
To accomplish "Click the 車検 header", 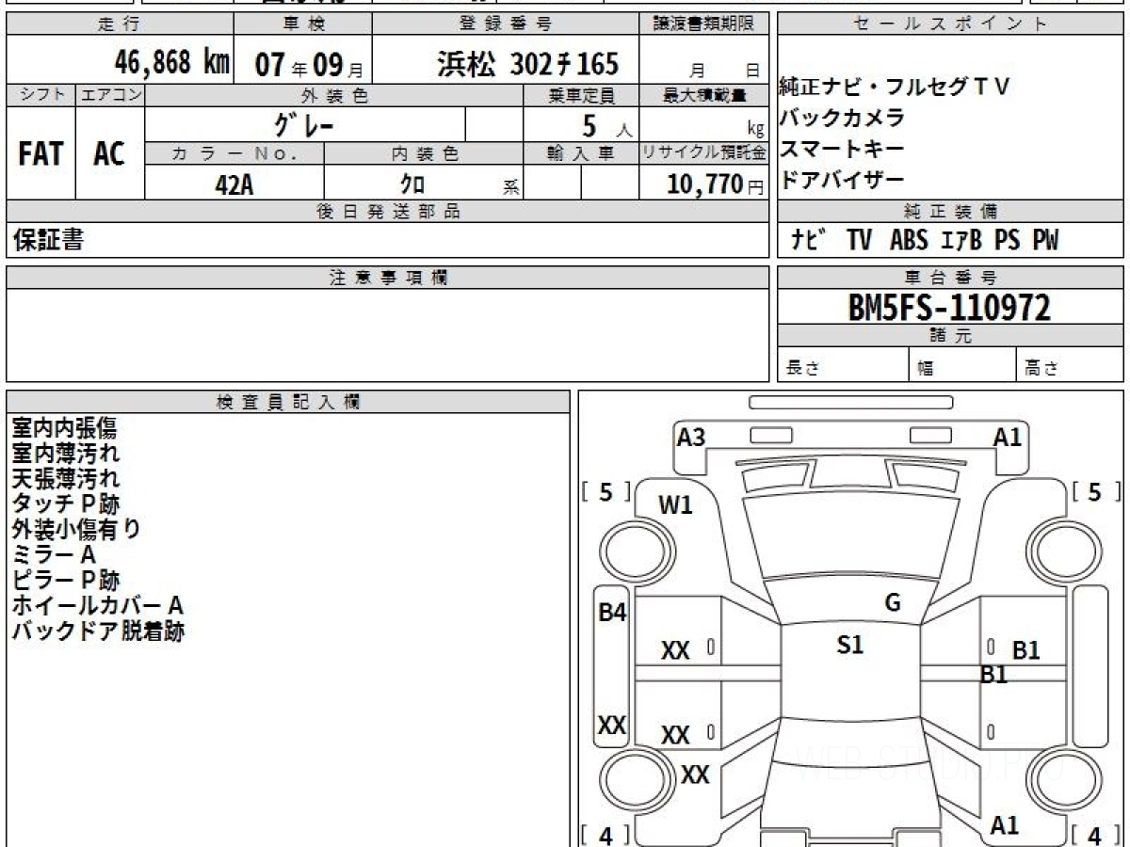I will tap(302, 24).
